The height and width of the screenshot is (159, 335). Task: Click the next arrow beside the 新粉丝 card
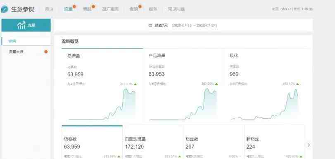pos(309,145)
